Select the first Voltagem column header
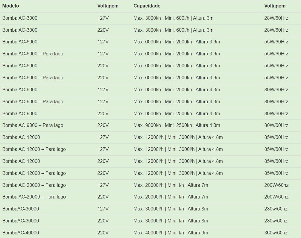Viewport: 301px width, 238px height. tap(108, 6)
